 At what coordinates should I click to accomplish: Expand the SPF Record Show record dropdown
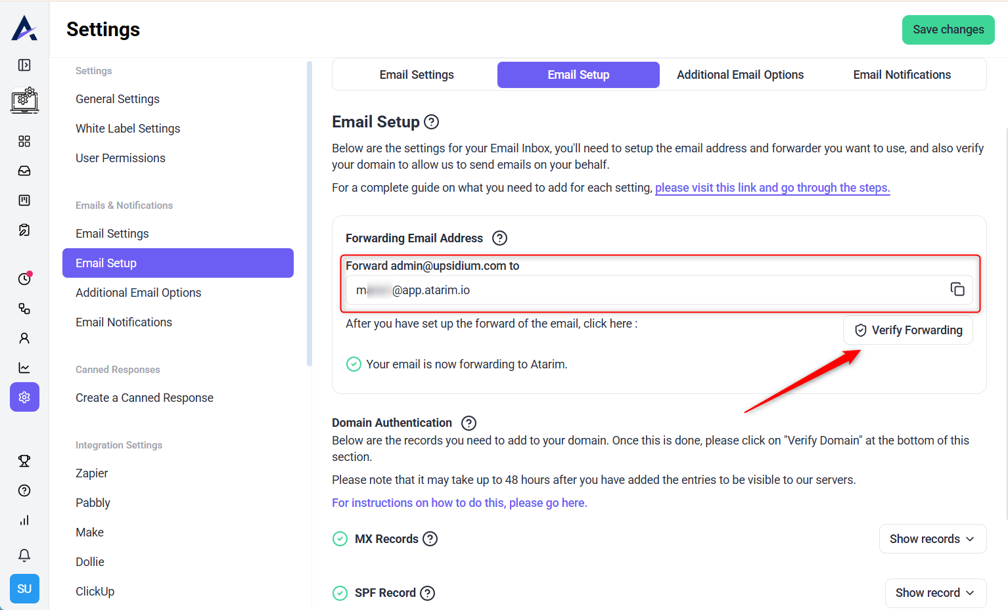(935, 593)
